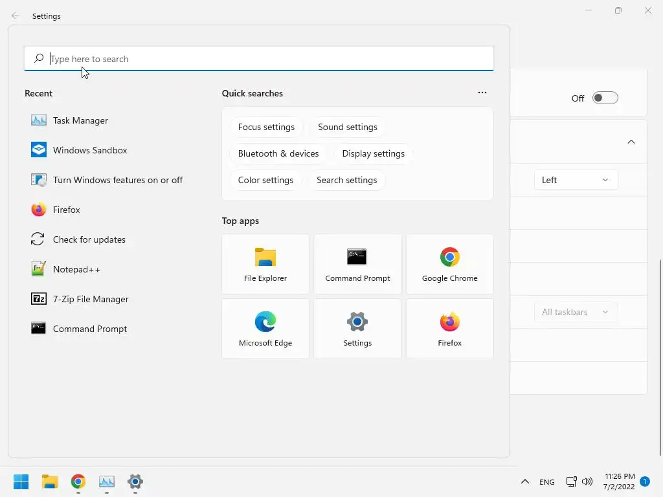Open File Explorer tile in Top apps
Viewport: 663px width, 497px height.
(x=265, y=264)
